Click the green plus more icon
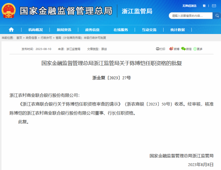Image resolution: width=221 pixels, height=170 pixels. [x=195, y=49]
